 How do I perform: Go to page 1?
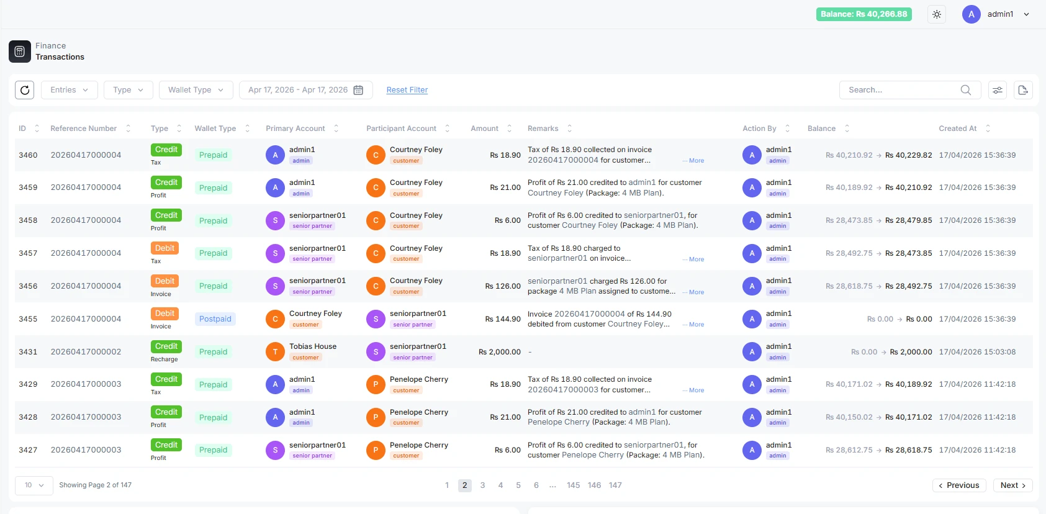(x=447, y=485)
